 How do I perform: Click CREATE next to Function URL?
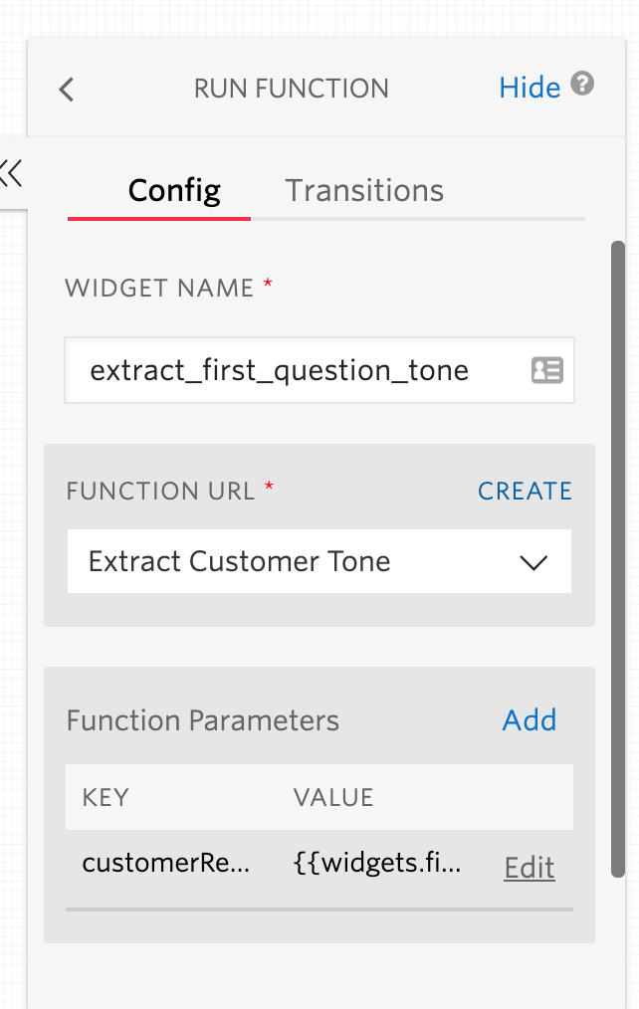(x=525, y=492)
